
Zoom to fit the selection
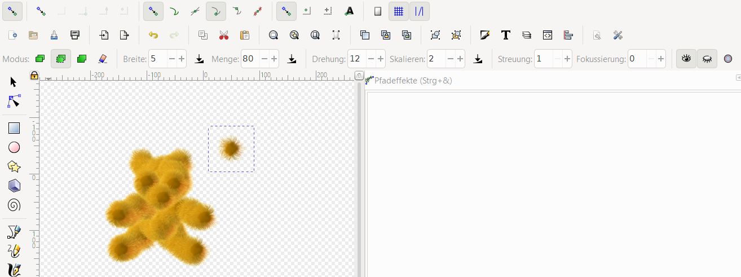click(274, 35)
